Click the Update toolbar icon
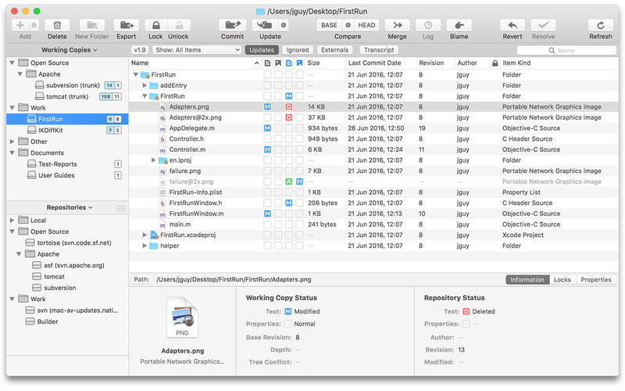The height and width of the screenshot is (391, 625). click(x=264, y=25)
